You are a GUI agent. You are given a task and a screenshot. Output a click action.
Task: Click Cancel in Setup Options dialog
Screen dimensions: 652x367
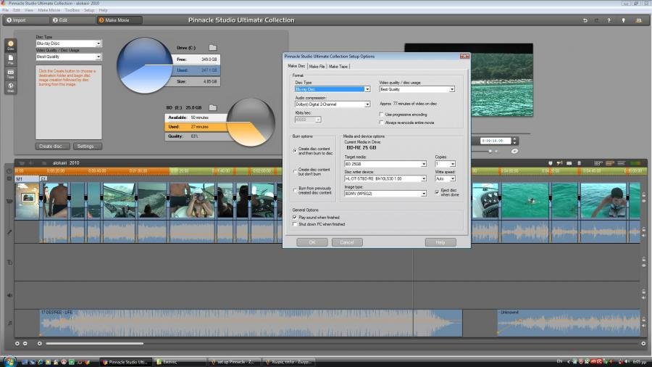click(x=347, y=242)
